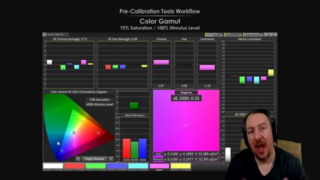Click the target 'x: 0.3188' value
Viewport: 320px width, 180px height.
[171, 153]
